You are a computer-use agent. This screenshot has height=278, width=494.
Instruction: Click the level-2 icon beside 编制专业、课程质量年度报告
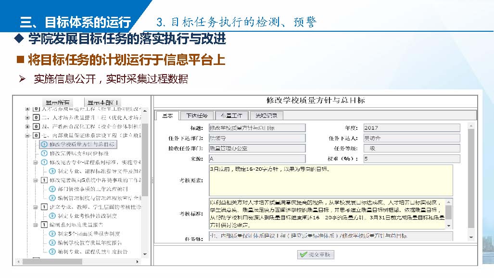click(x=52, y=252)
